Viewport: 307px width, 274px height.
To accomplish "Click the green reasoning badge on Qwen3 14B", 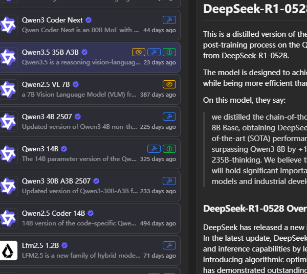I will click(169, 149).
